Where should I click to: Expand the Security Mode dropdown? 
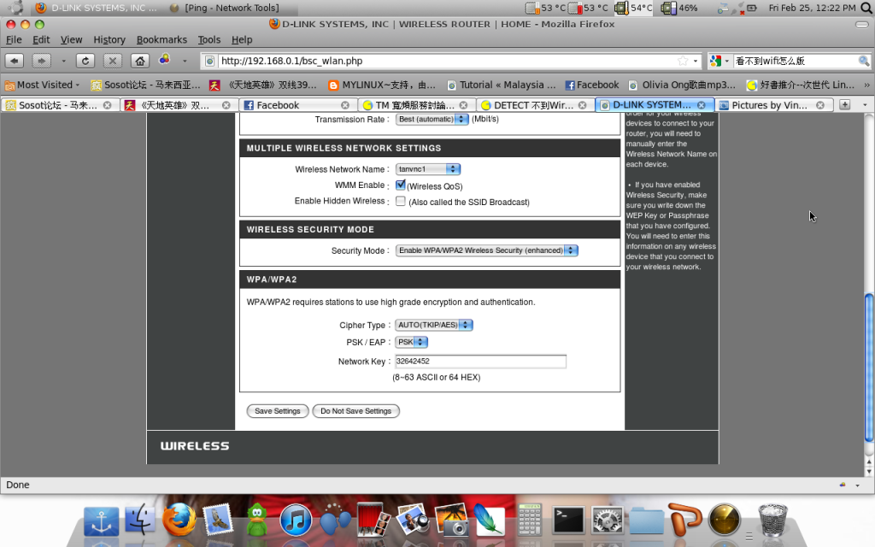pos(487,250)
